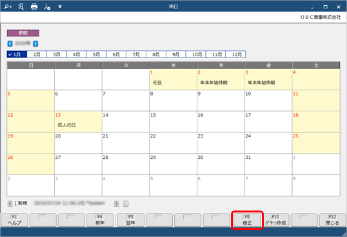Minimize the 休日 window
The image size is (347, 237).
point(312,7)
